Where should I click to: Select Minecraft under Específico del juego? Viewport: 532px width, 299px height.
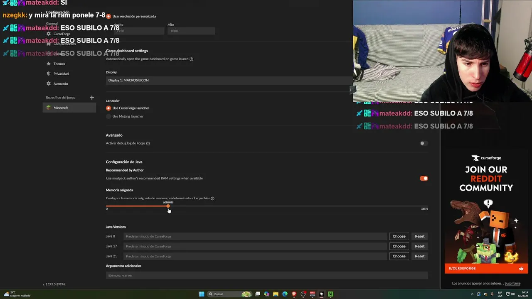coord(69,108)
